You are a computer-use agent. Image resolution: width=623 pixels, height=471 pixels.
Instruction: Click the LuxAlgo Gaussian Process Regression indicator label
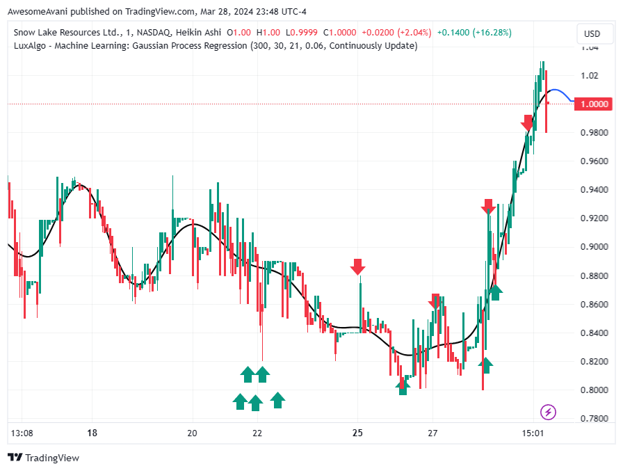coord(216,46)
